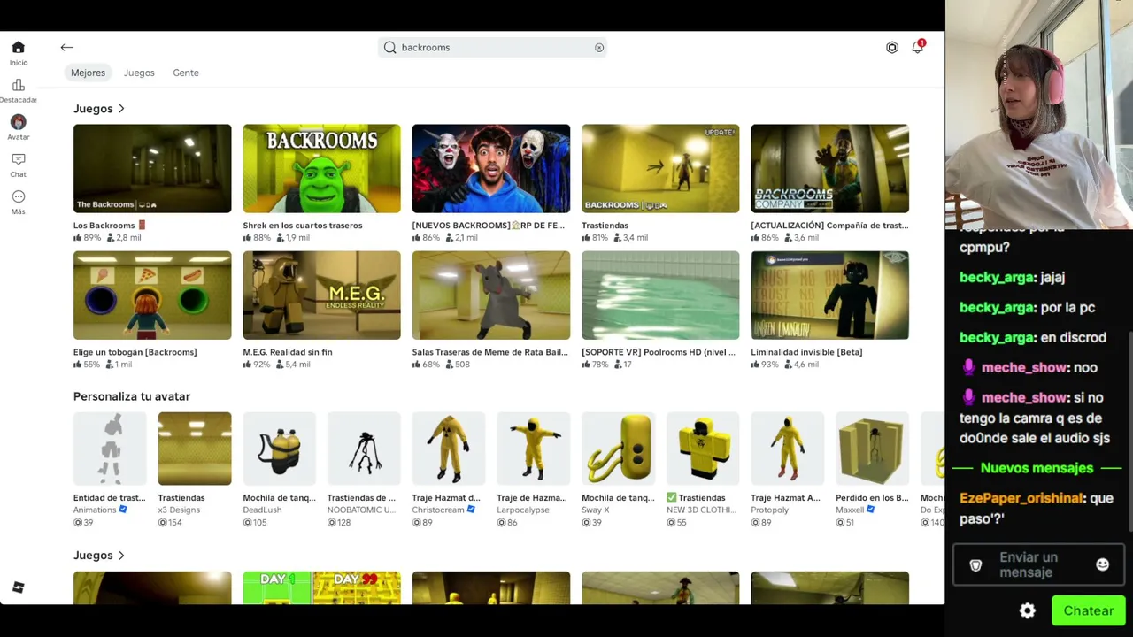Open the emoji picker in chat
Viewport: 1133px width, 637px height.
pyautogui.click(x=1102, y=564)
